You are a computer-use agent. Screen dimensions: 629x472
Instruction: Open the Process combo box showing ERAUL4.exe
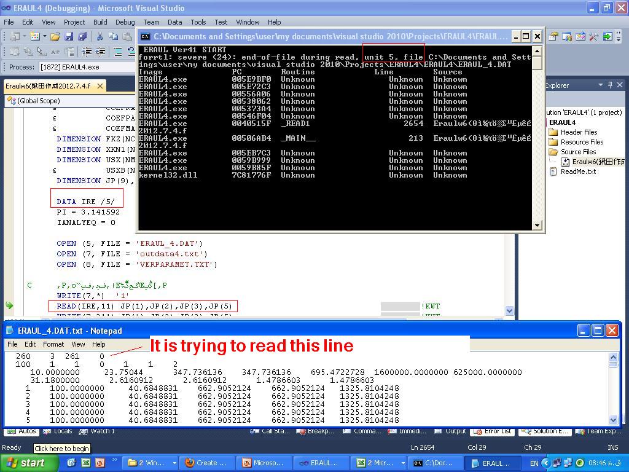86,67
